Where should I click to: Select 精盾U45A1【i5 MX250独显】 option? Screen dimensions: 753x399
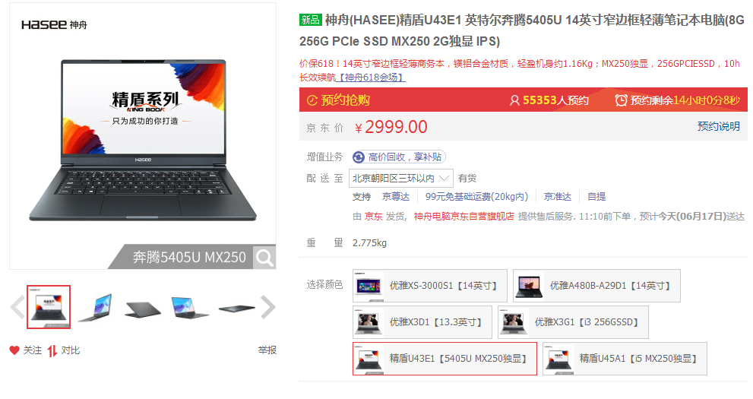(625, 359)
